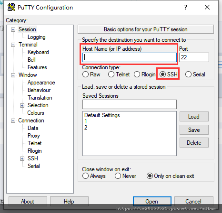The width and height of the screenshot is (222, 213).
Task: Select saved session named 2
Action: pos(86,128)
